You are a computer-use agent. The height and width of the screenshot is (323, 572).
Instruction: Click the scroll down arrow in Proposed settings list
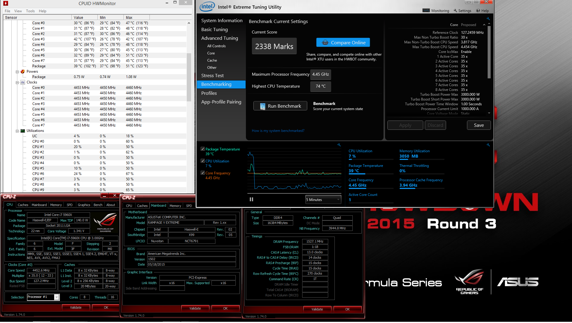tap(489, 113)
